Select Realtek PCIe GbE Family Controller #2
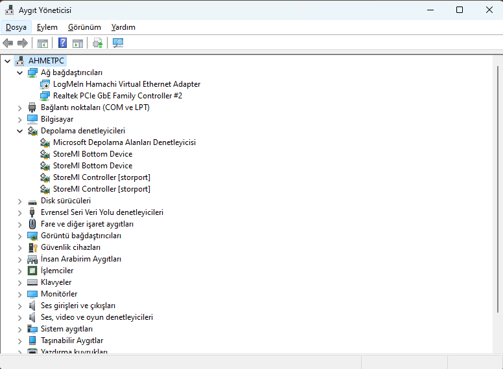 pos(118,96)
